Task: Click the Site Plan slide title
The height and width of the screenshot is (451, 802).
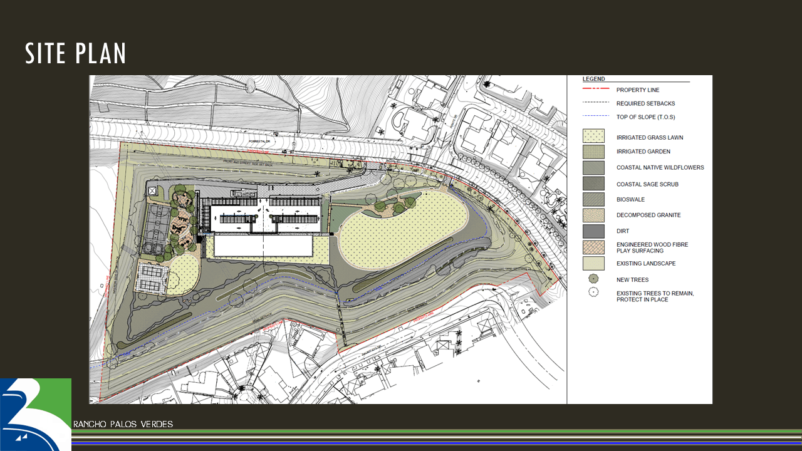Action: click(75, 53)
